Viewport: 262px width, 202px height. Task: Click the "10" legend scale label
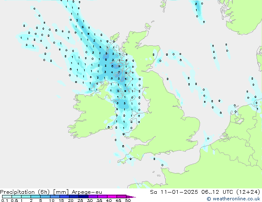pos(52,200)
